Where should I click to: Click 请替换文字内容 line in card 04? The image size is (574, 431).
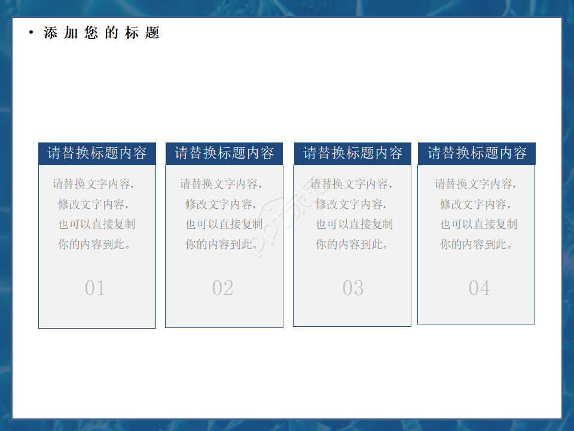point(476,184)
